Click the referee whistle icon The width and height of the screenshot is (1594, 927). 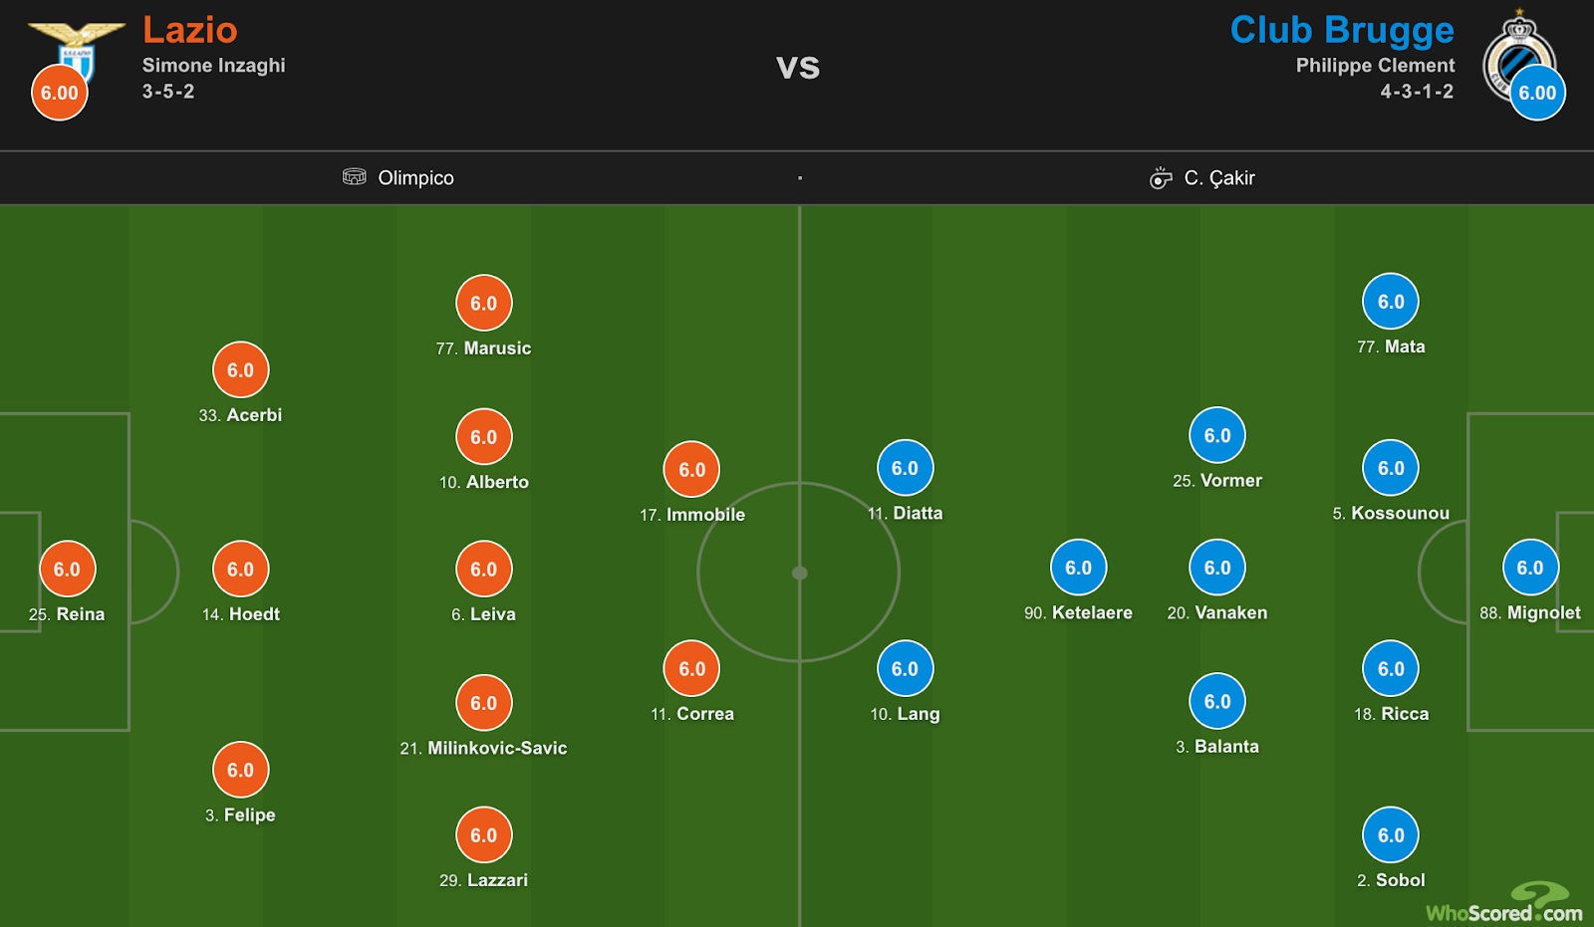point(1161,177)
